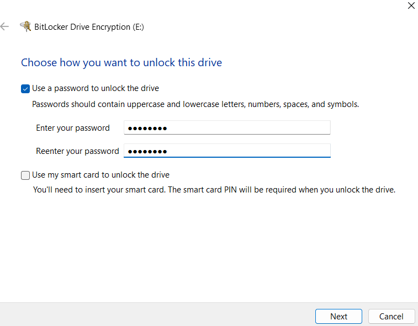The image size is (418, 326).
Task: Focus the 'Enter your password' field
Action: (227, 127)
